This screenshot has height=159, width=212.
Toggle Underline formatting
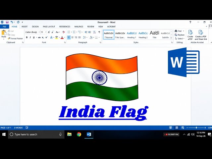coord(34,37)
